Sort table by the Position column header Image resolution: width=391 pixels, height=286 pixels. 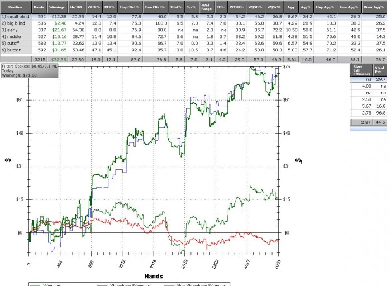click(16, 7)
